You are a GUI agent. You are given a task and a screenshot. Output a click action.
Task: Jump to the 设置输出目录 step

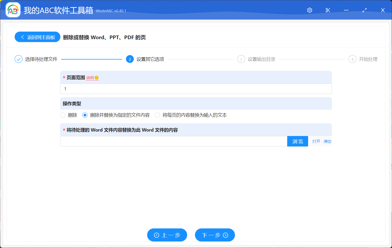[x=241, y=59]
